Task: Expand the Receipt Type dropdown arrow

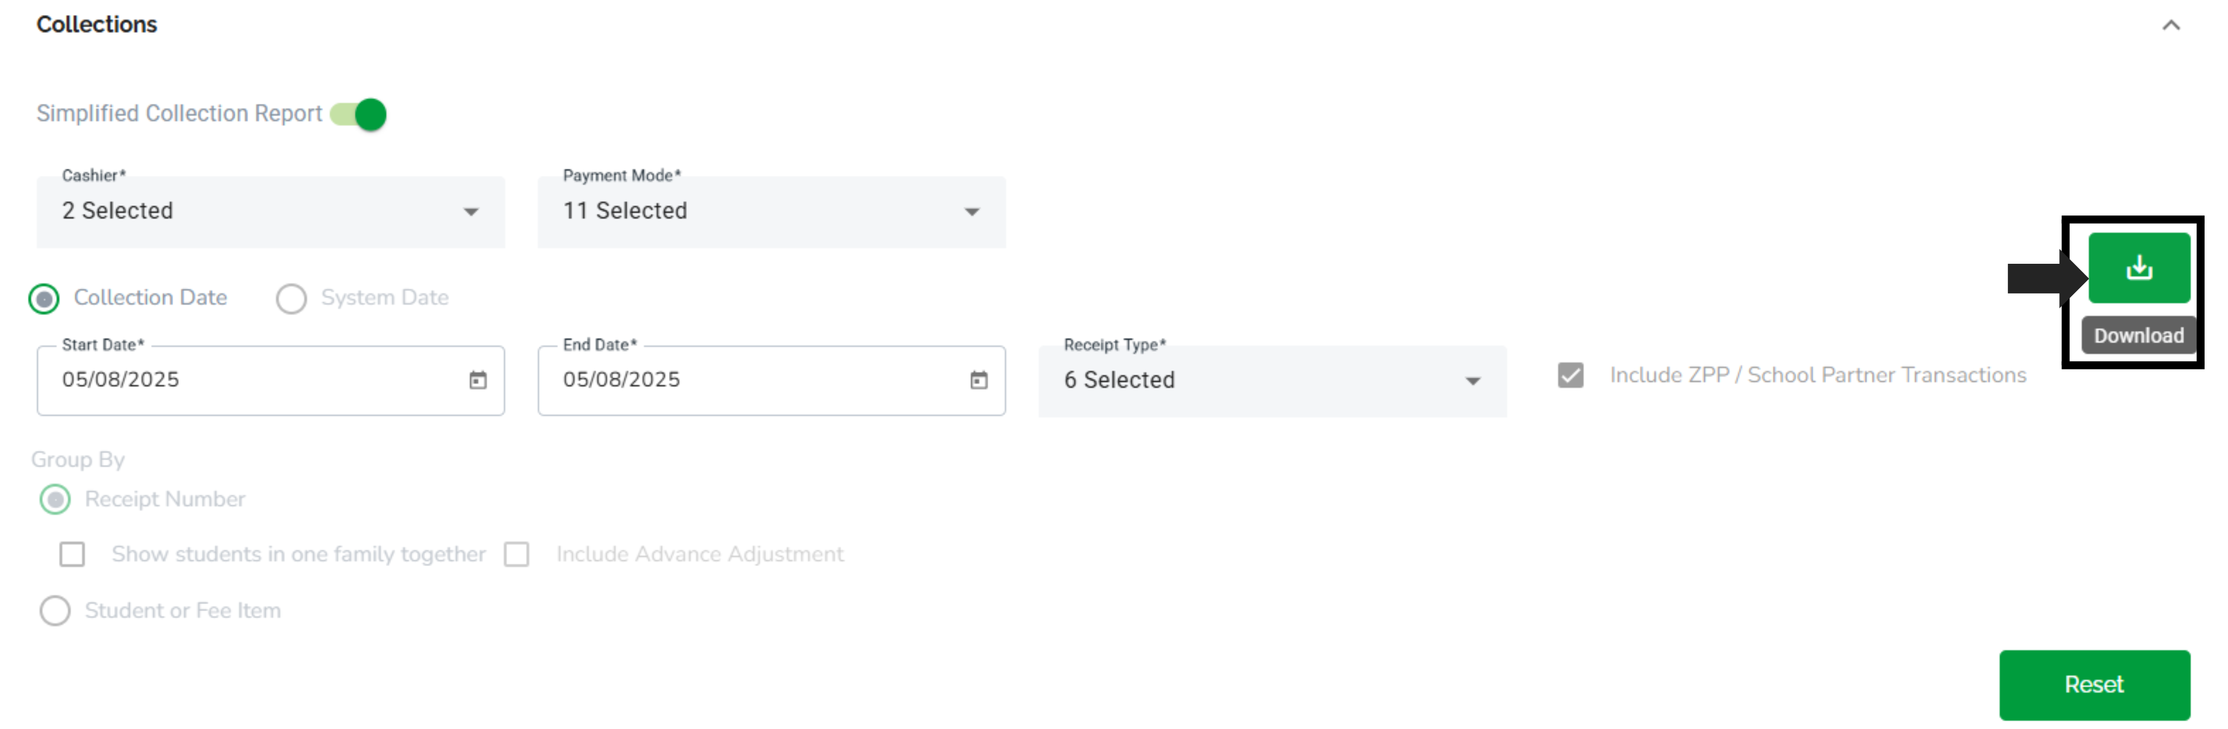Action: click(x=1472, y=381)
